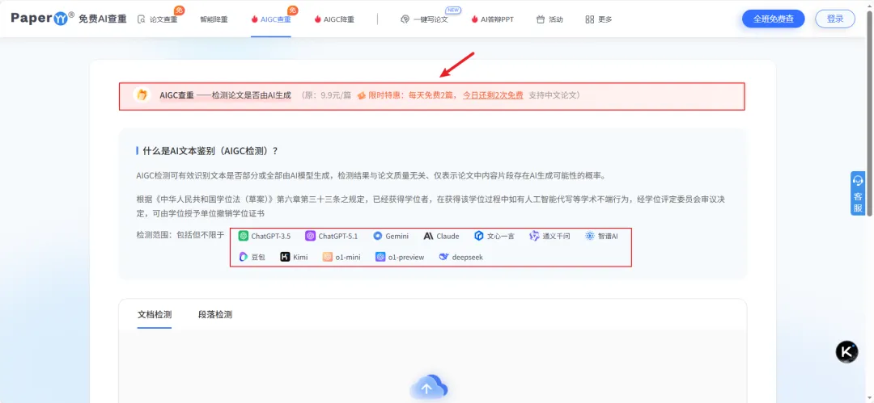The image size is (874, 403).
Task: Click the 智谱AI logo icon
Action: click(590, 236)
